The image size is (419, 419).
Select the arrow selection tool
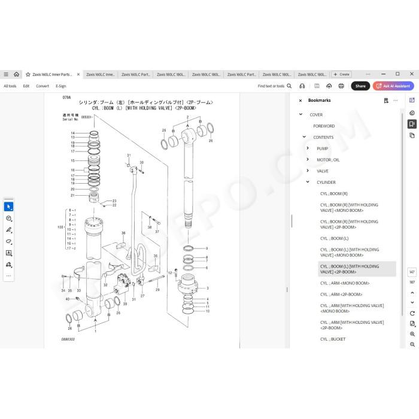(x=8, y=207)
